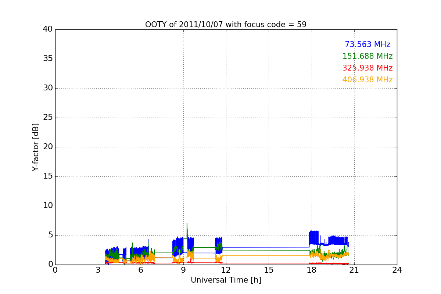Click the y-axis tick label 15
The width and height of the screenshot is (441, 294).
[48, 176]
